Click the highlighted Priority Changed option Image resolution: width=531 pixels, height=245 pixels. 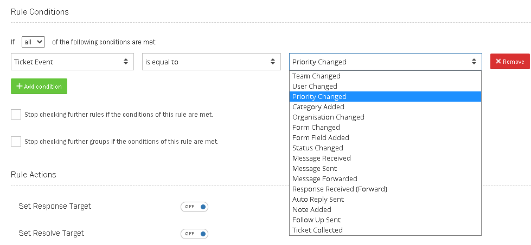pos(319,97)
